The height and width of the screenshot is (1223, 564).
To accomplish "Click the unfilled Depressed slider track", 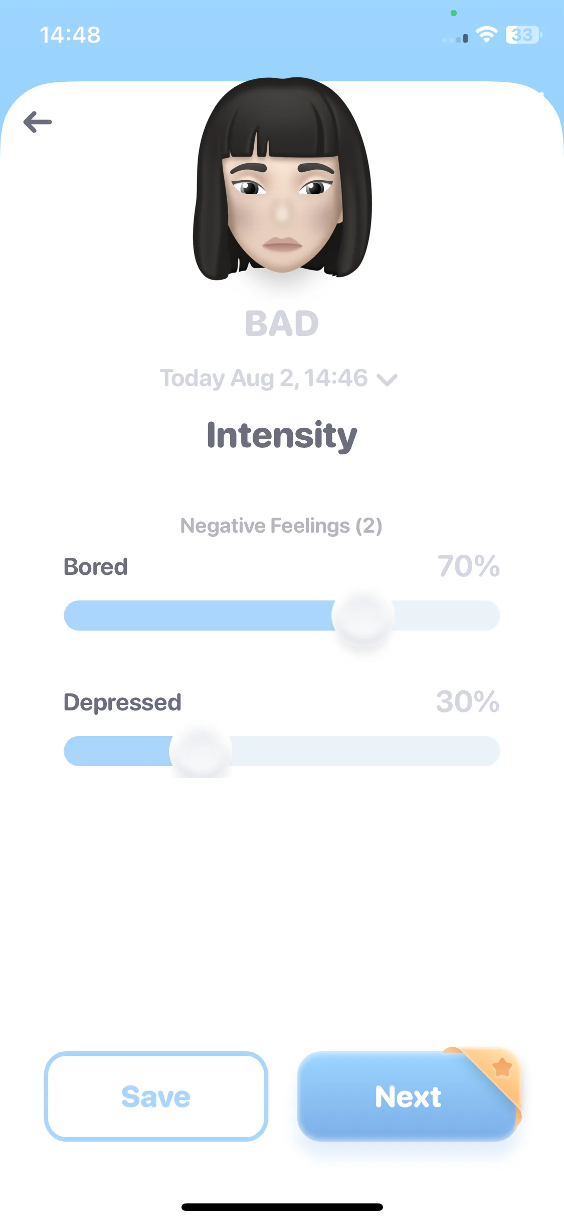I will [x=365, y=751].
